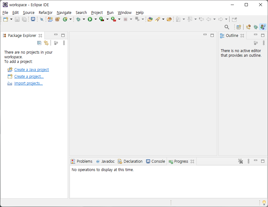Click the magnifier Search icon
Viewport: 268px width, 207px height.
[227, 27]
